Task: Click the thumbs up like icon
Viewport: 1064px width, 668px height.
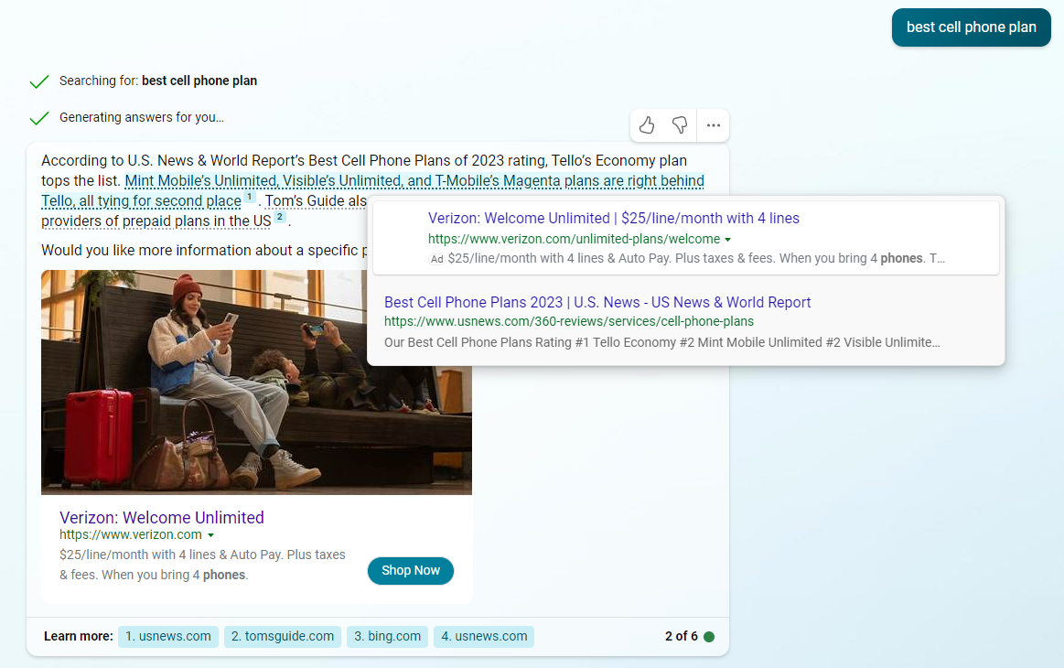Action: [x=647, y=125]
